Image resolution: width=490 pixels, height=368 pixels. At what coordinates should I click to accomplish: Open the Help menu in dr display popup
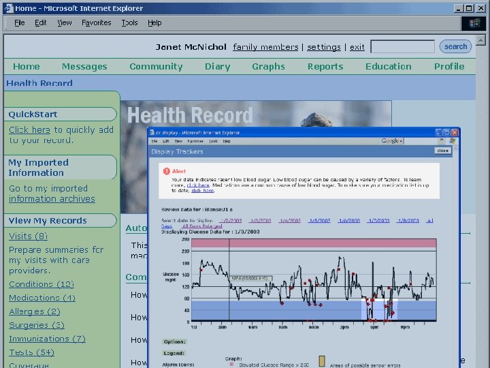point(227,141)
